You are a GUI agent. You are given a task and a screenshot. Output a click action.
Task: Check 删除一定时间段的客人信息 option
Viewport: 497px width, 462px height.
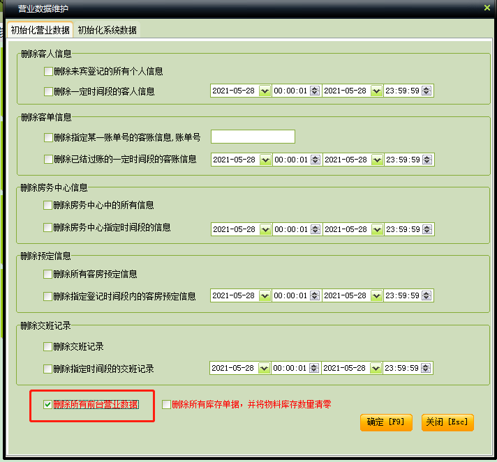tap(48, 91)
